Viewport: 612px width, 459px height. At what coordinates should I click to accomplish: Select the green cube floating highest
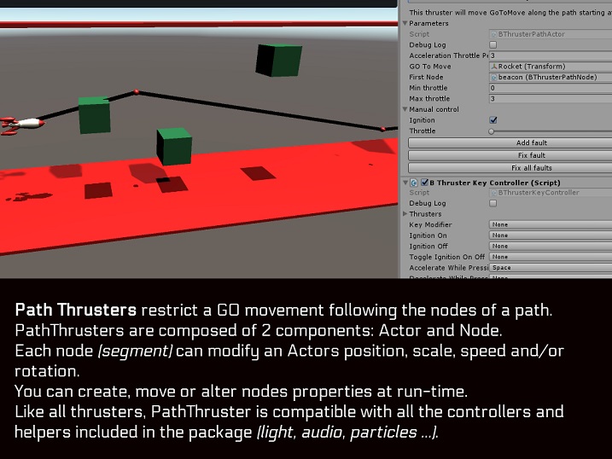coord(278,60)
